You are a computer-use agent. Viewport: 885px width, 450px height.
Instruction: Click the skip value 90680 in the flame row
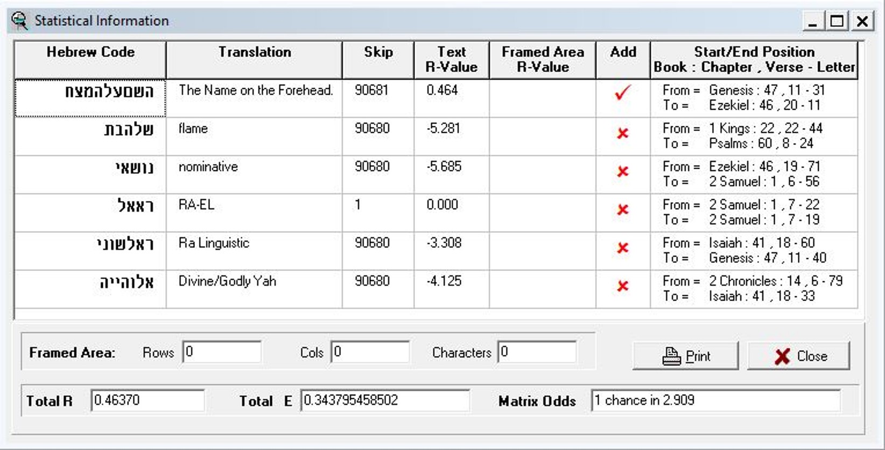[371, 128]
